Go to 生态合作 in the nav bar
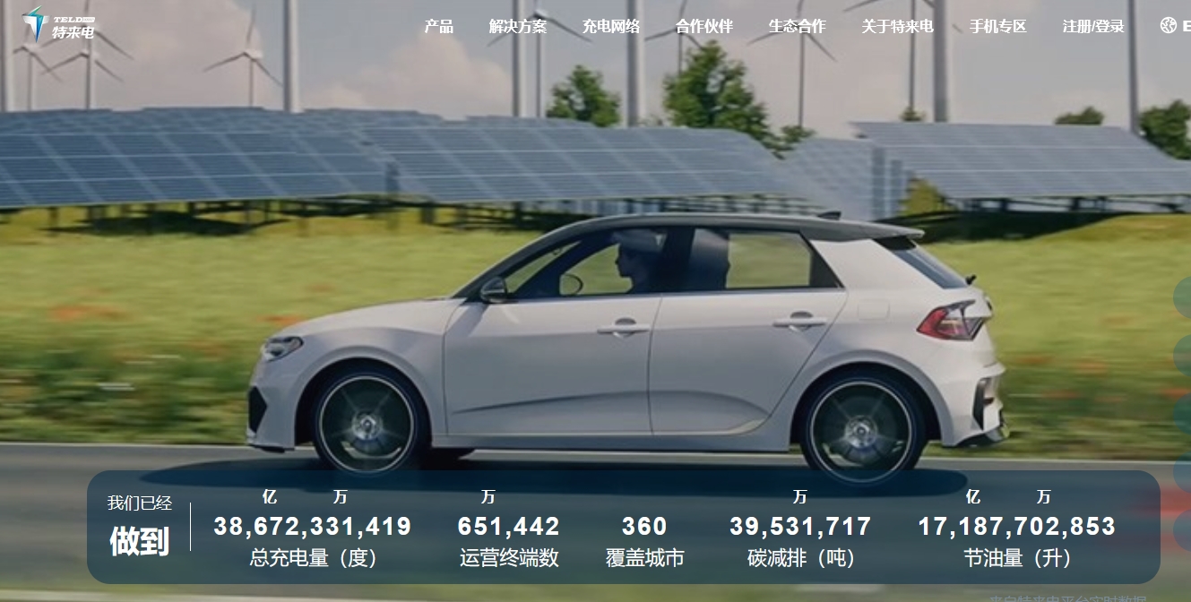 point(798,27)
